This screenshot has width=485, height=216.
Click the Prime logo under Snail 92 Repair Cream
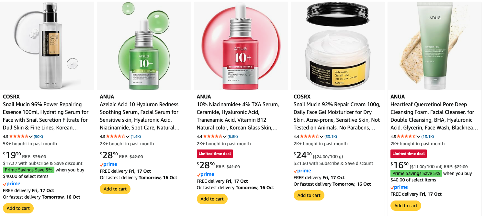[x=302, y=171]
